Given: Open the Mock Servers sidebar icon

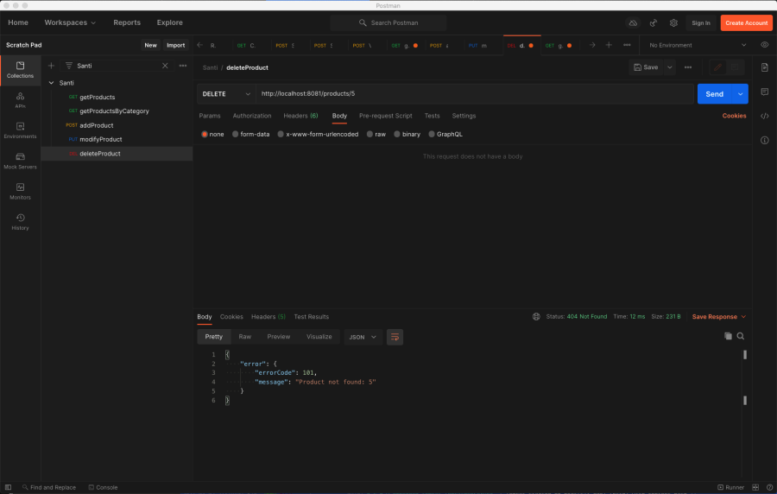Looking at the screenshot, I should (20, 161).
